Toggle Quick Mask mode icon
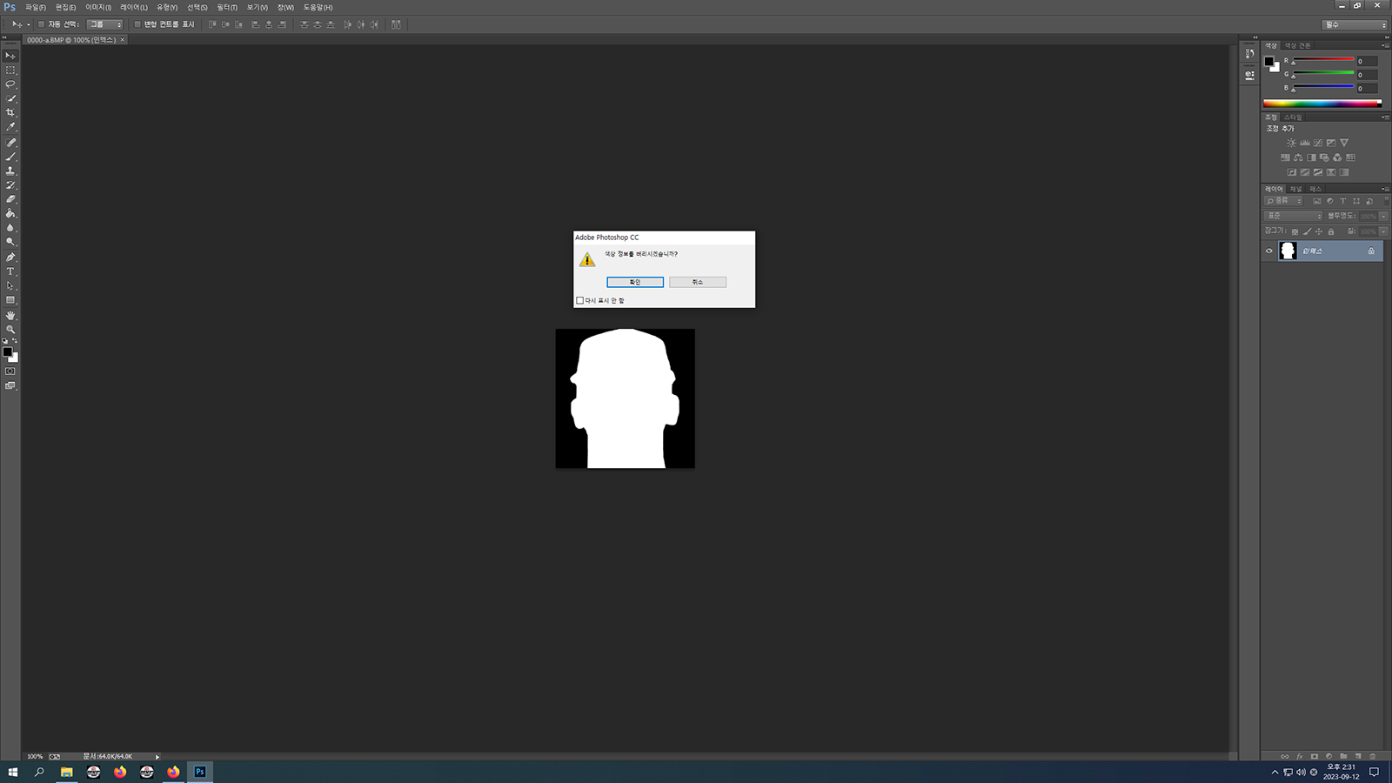This screenshot has height=783, width=1392. (x=10, y=371)
